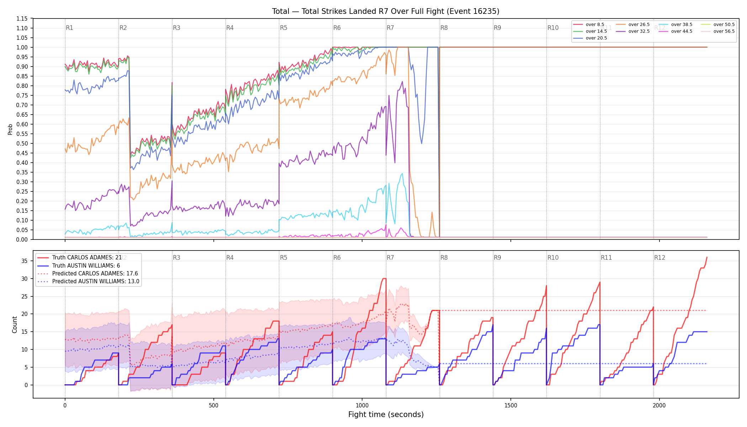Click the 5 tick on the Count axis

click(26, 367)
